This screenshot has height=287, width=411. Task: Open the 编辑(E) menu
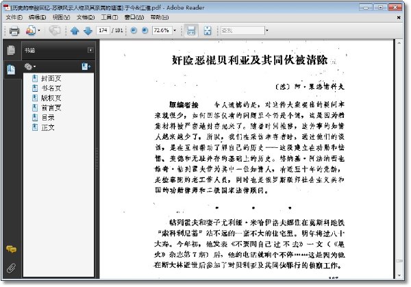(x=37, y=17)
